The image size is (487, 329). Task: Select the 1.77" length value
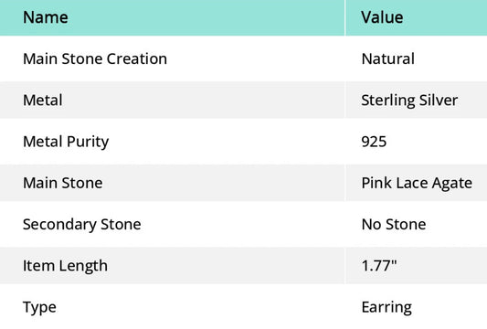[379, 265]
